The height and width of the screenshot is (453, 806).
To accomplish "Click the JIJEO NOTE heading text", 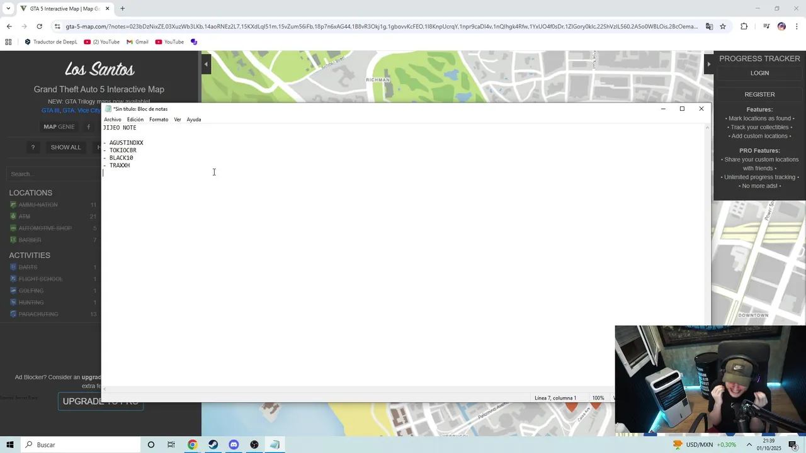I will click(x=120, y=128).
